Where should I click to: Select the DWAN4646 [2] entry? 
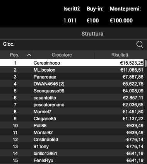pyautogui.click(x=72, y=84)
